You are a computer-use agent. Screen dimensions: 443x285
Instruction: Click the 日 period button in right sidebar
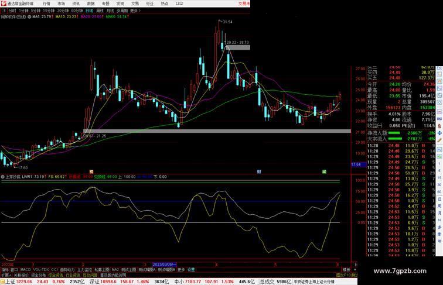coord(439,199)
